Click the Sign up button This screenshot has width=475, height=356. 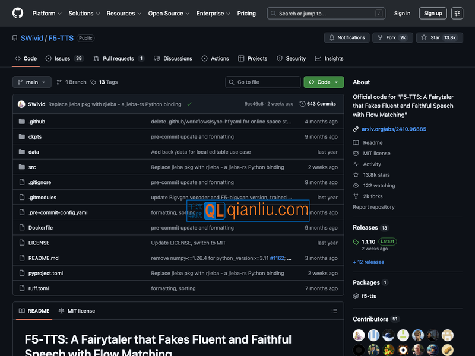(433, 13)
